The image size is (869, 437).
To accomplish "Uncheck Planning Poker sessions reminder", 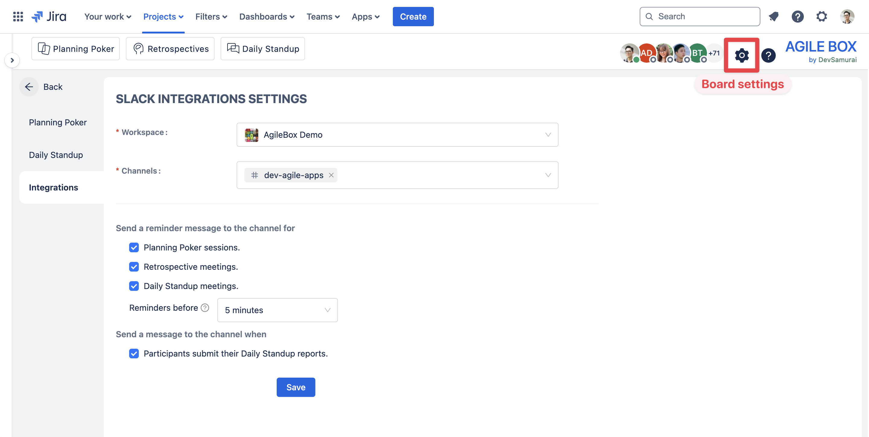I will point(134,248).
